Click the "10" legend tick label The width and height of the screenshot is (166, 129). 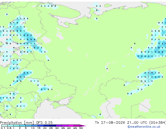33,128
